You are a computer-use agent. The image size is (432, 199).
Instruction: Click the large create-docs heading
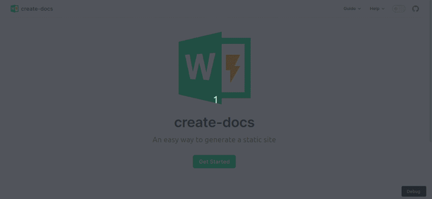click(x=215, y=123)
